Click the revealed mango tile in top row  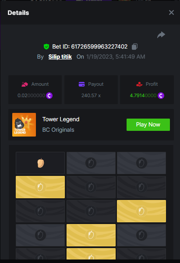(x=40, y=163)
